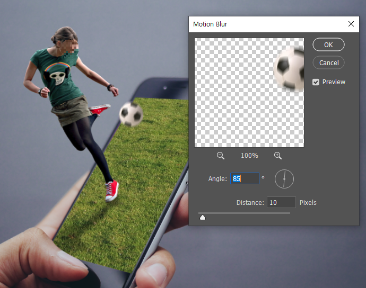Click the soccer ball preview thumbnail
366x288 pixels.
point(249,93)
